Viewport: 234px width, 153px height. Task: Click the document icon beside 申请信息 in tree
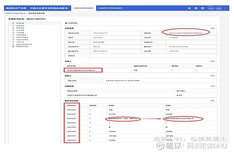click(x=13, y=23)
